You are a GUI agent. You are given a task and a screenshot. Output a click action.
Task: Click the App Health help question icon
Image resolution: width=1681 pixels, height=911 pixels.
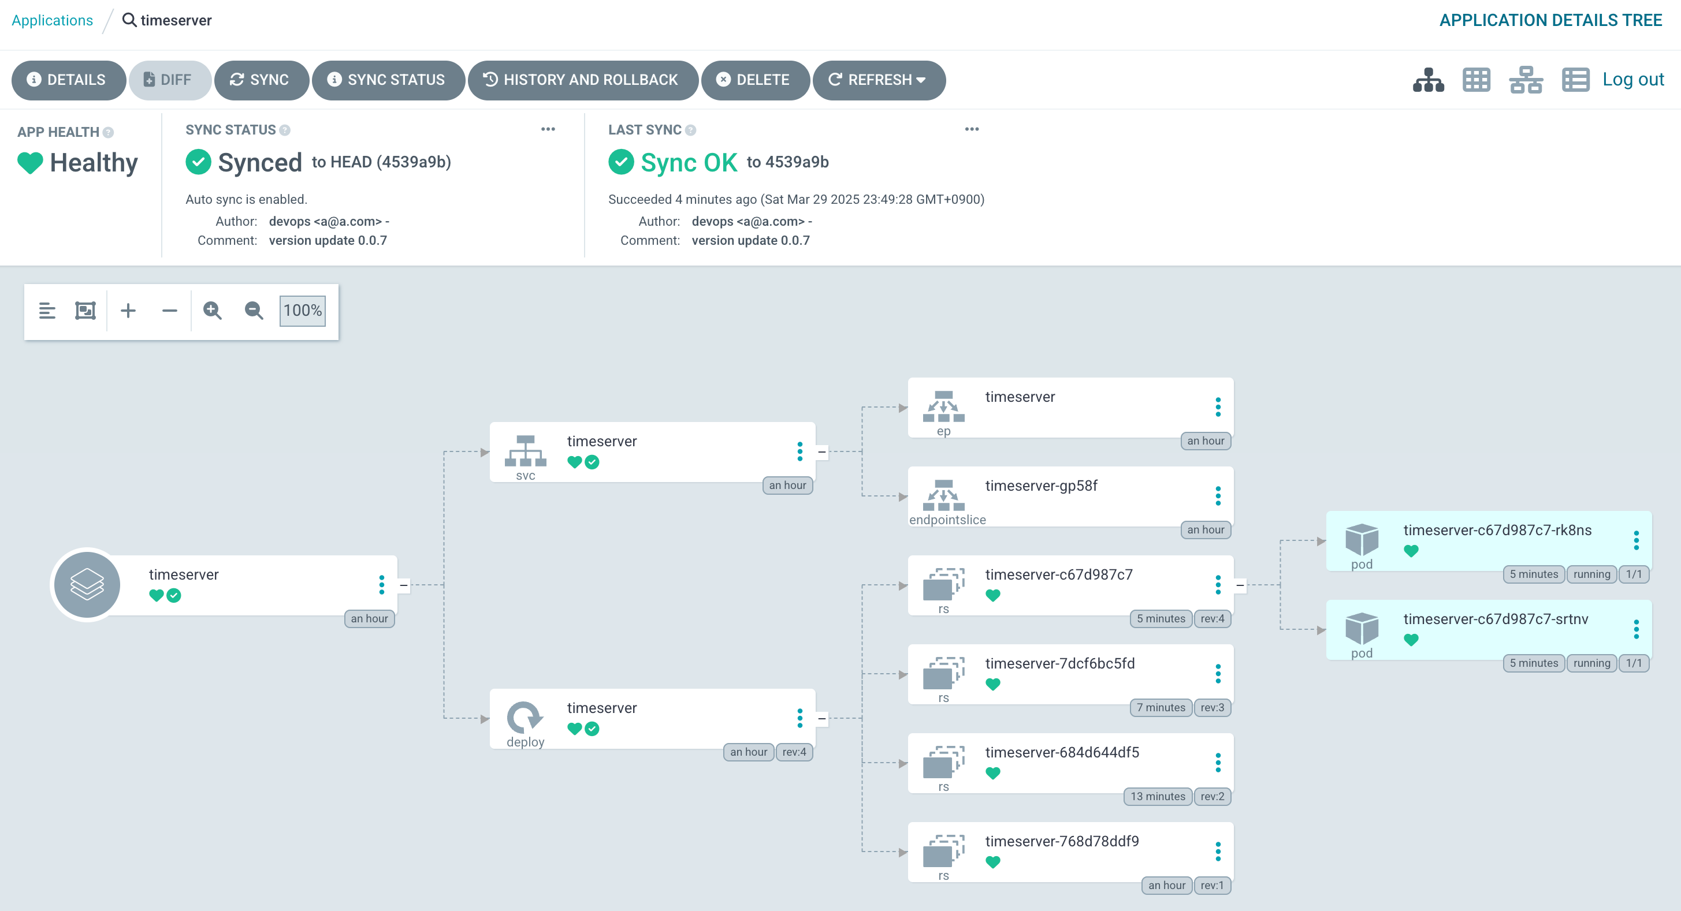[109, 132]
